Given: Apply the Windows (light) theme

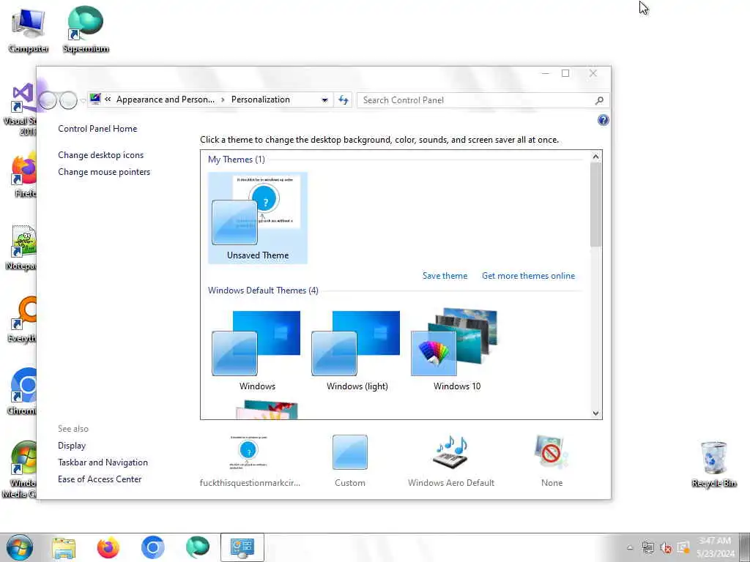Looking at the screenshot, I should pyautogui.click(x=357, y=351).
